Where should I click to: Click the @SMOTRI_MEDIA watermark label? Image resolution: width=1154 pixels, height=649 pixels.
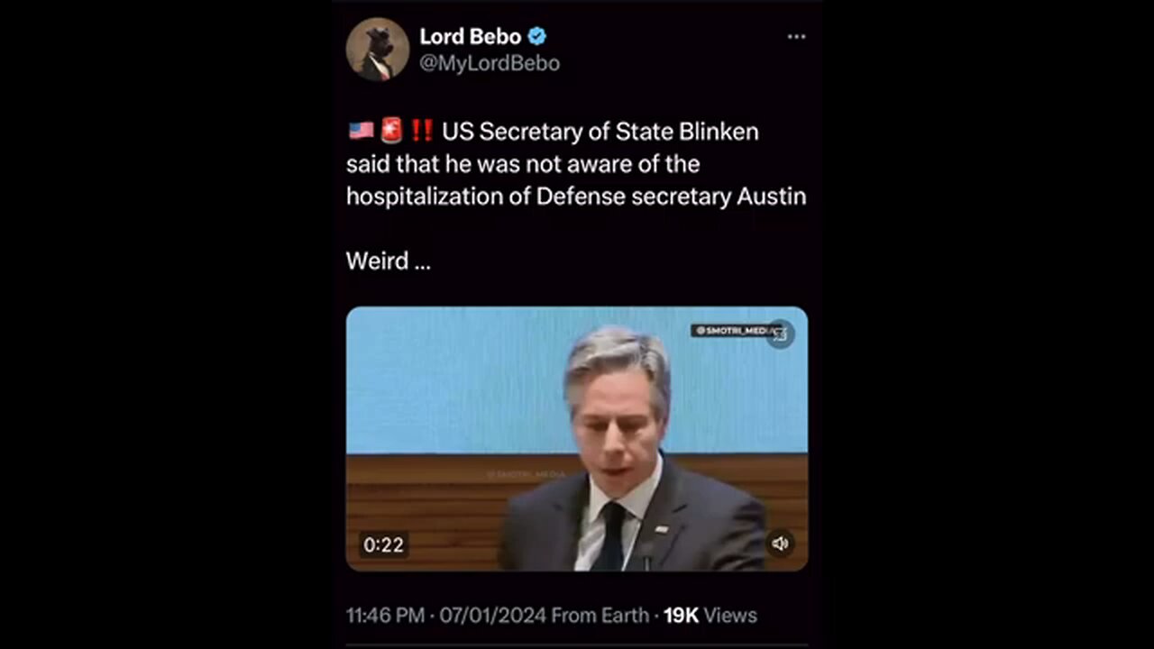tap(732, 331)
